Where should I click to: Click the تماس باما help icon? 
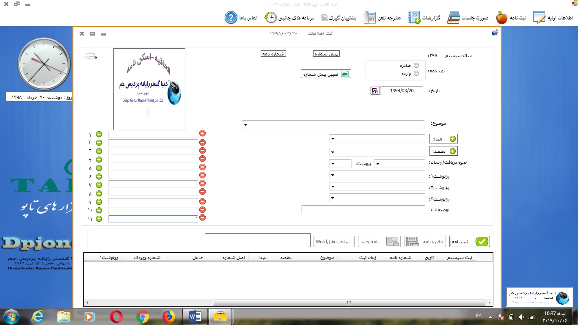point(231,18)
